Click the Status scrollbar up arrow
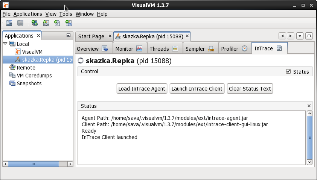The image size is (317, 180). (x=309, y=113)
